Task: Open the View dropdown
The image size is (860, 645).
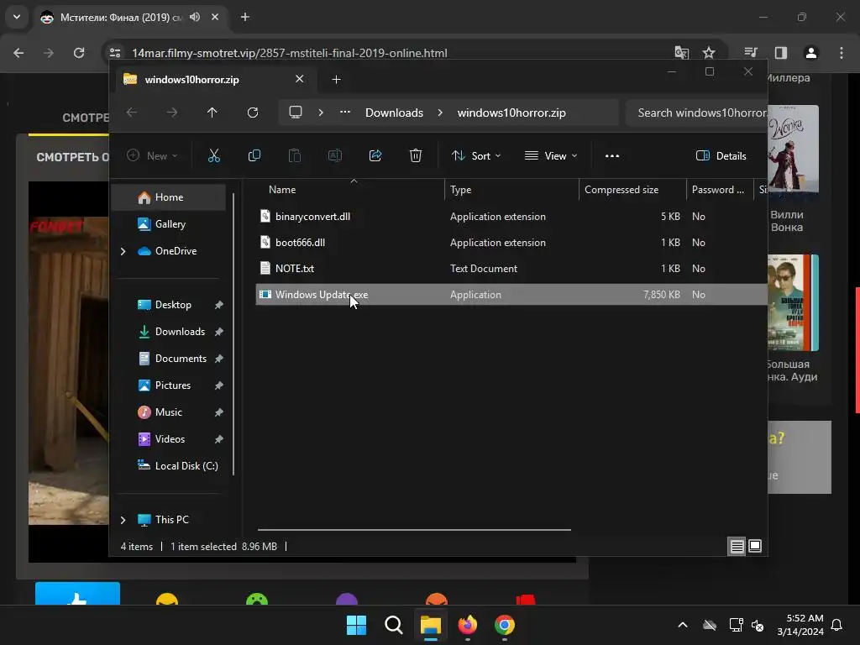Action: click(551, 155)
